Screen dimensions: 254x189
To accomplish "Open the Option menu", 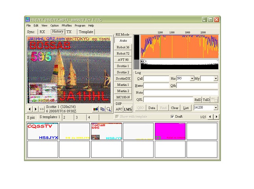I will pyautogui.click(x=54, y=26).
